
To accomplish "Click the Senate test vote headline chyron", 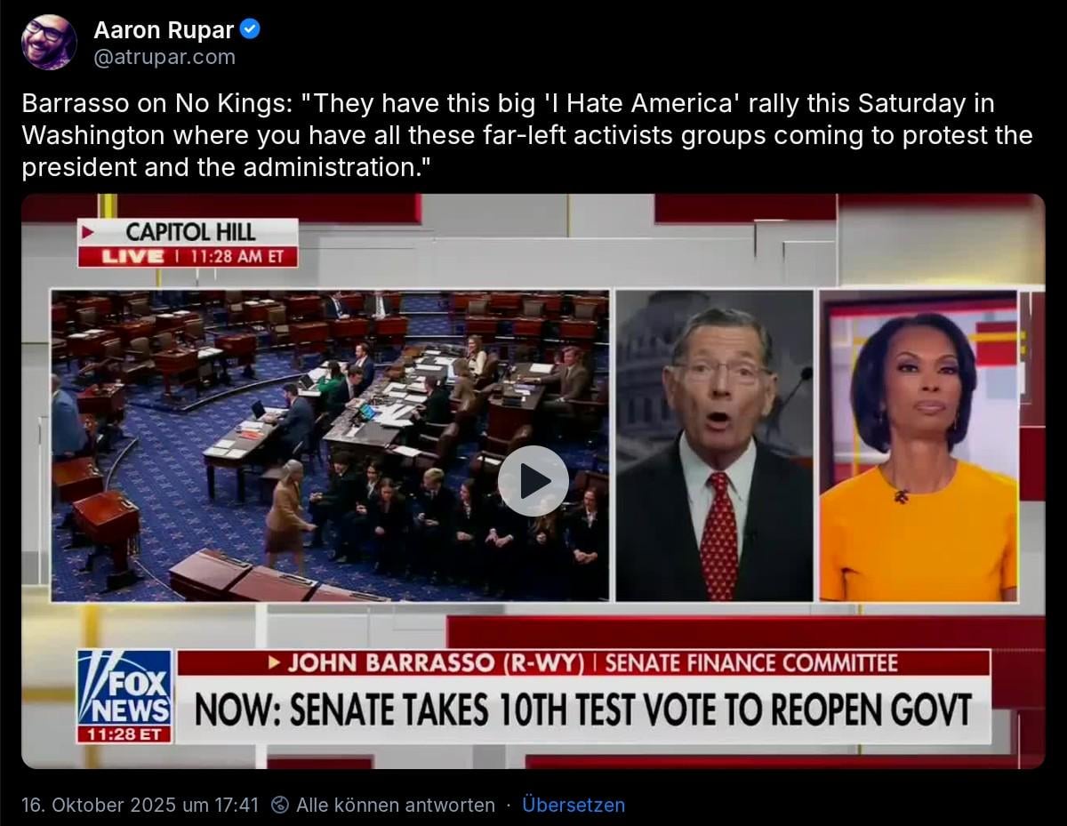I will coord(582,710).
